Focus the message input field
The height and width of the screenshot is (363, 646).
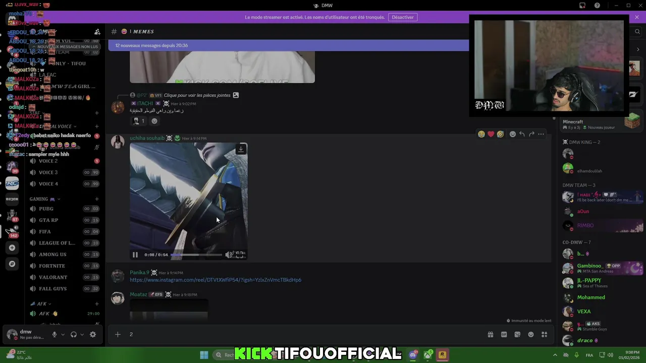(x=303, y=334)
